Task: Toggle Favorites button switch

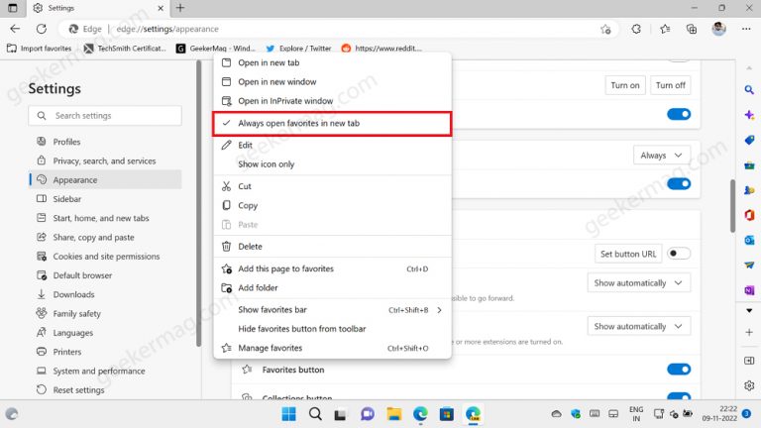Action: pyautogui.click(x=679, y=370)
